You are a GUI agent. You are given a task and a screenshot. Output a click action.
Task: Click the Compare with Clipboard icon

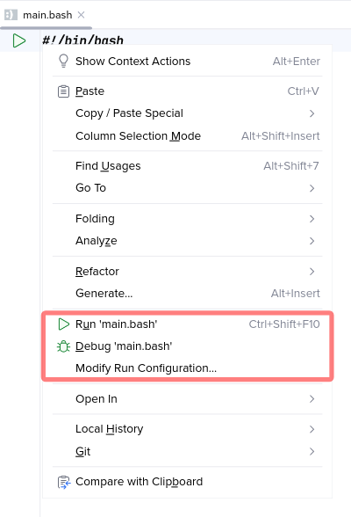point(64,482)
